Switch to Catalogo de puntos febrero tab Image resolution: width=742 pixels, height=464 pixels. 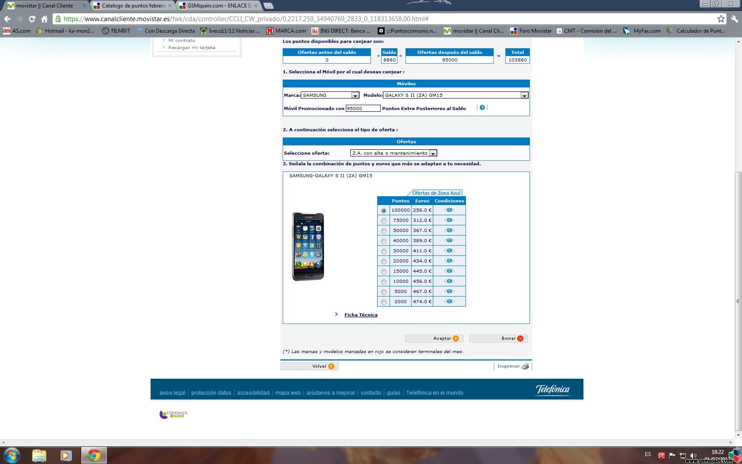[x=133, y=6]
